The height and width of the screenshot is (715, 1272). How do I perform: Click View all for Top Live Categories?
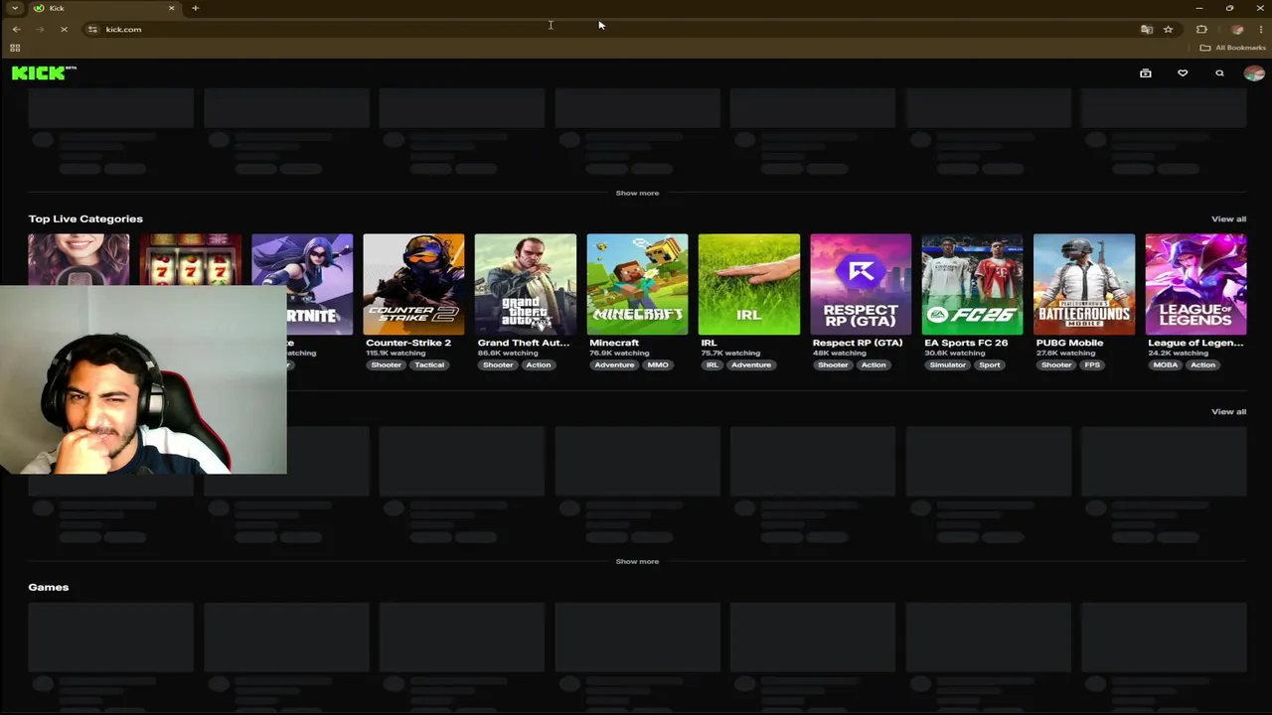tap(1228, 218)
